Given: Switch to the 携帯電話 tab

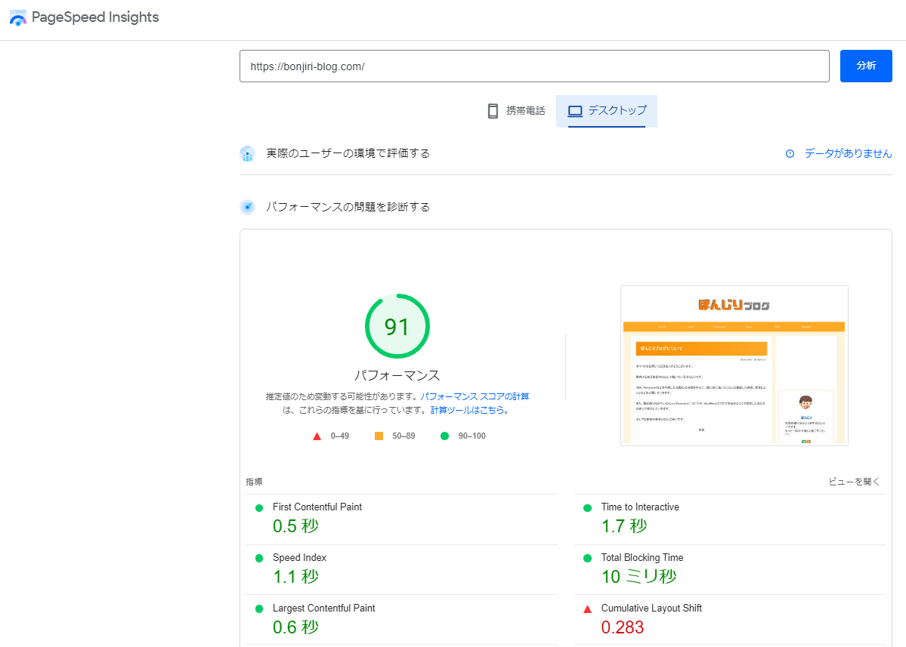Looking at the screenshot, I should (x=516, y=110).
